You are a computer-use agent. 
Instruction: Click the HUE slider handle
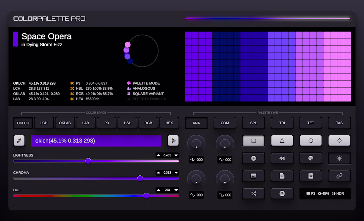[x=146, y=196]
